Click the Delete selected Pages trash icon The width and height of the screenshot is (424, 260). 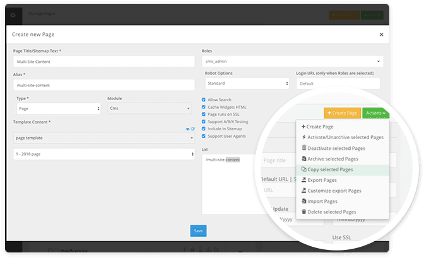303,212
